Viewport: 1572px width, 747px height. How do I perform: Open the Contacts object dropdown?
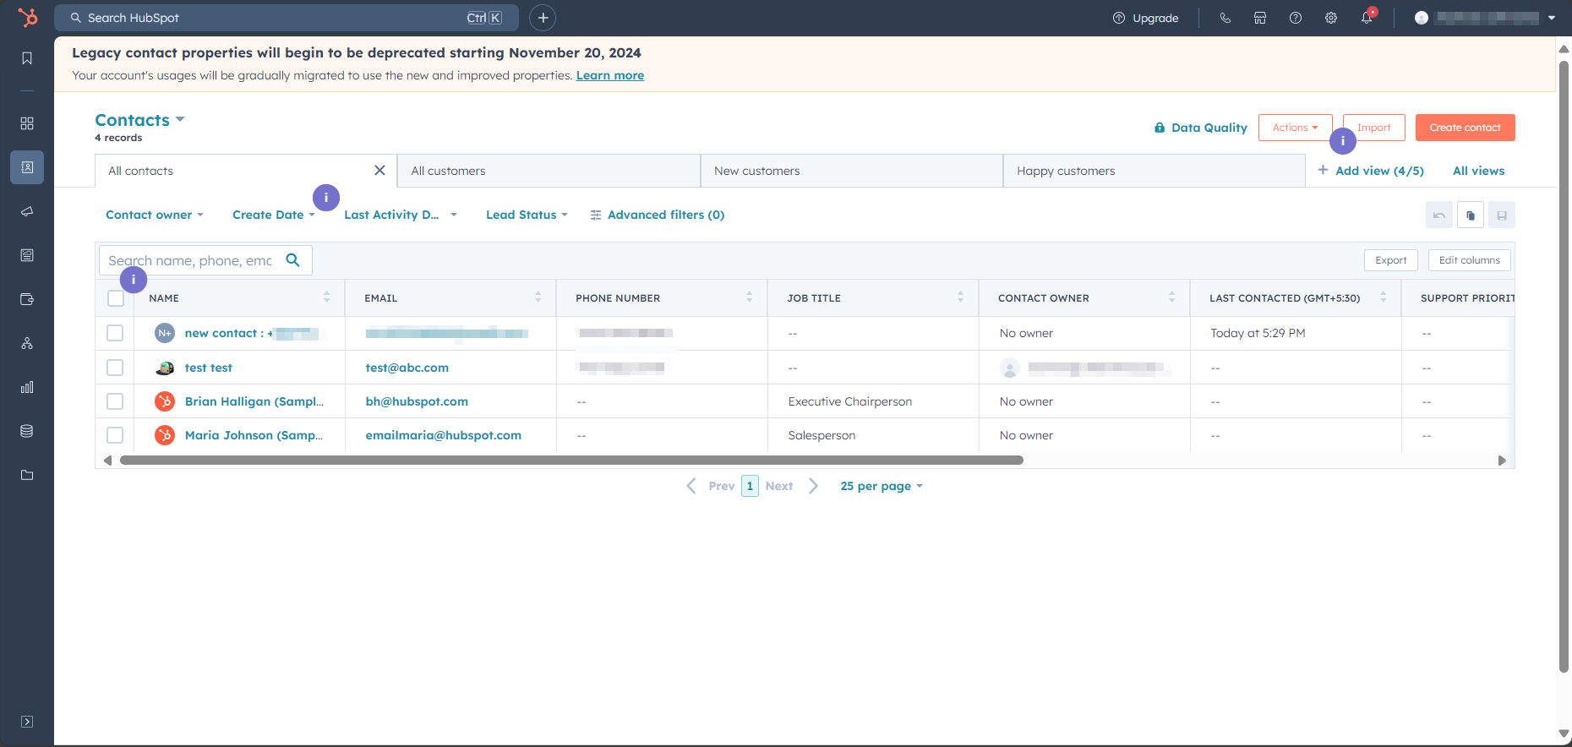(139, 120)
